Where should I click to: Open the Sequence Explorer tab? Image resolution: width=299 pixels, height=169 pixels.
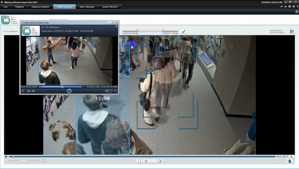click(x=40, y=7)
